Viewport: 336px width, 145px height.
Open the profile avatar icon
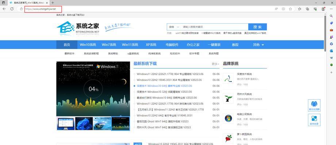(323, 9)
